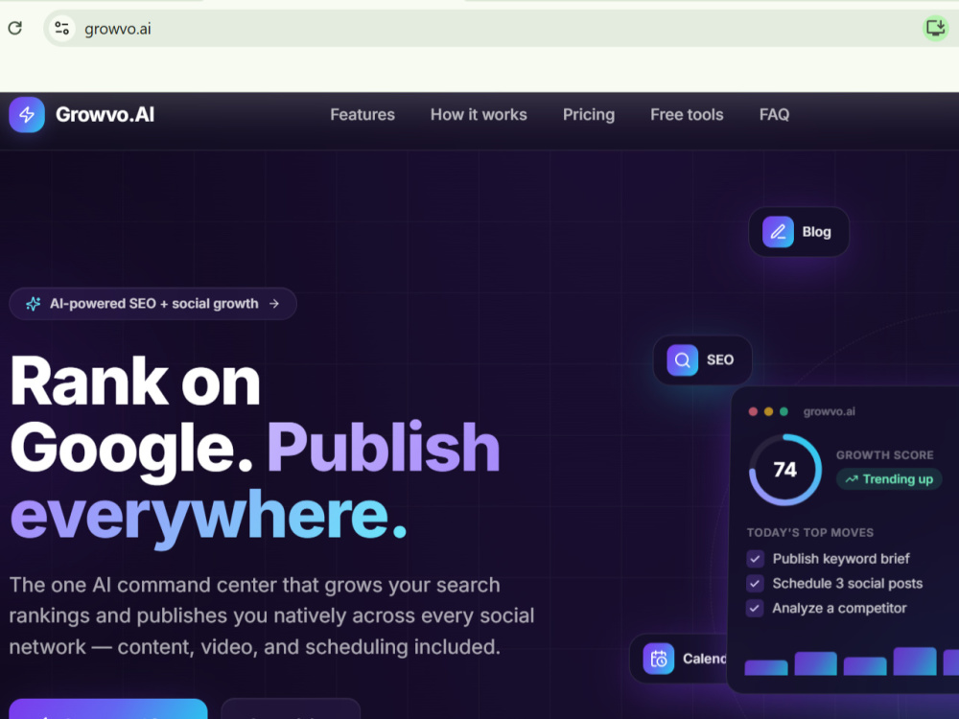Click the trending up arrow icon
Viewport: 959px width, 719px height.
pyautogui.click(x=852, y=479)
